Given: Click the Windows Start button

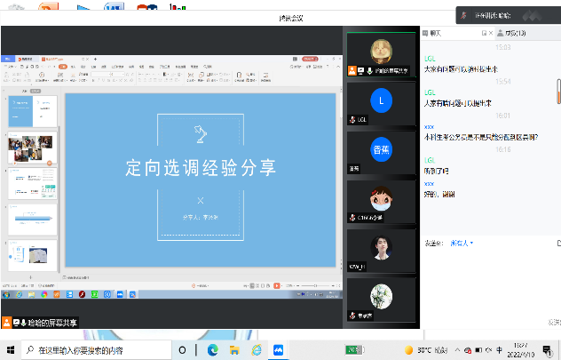Looking at the screenshot, I should (11, 350).
